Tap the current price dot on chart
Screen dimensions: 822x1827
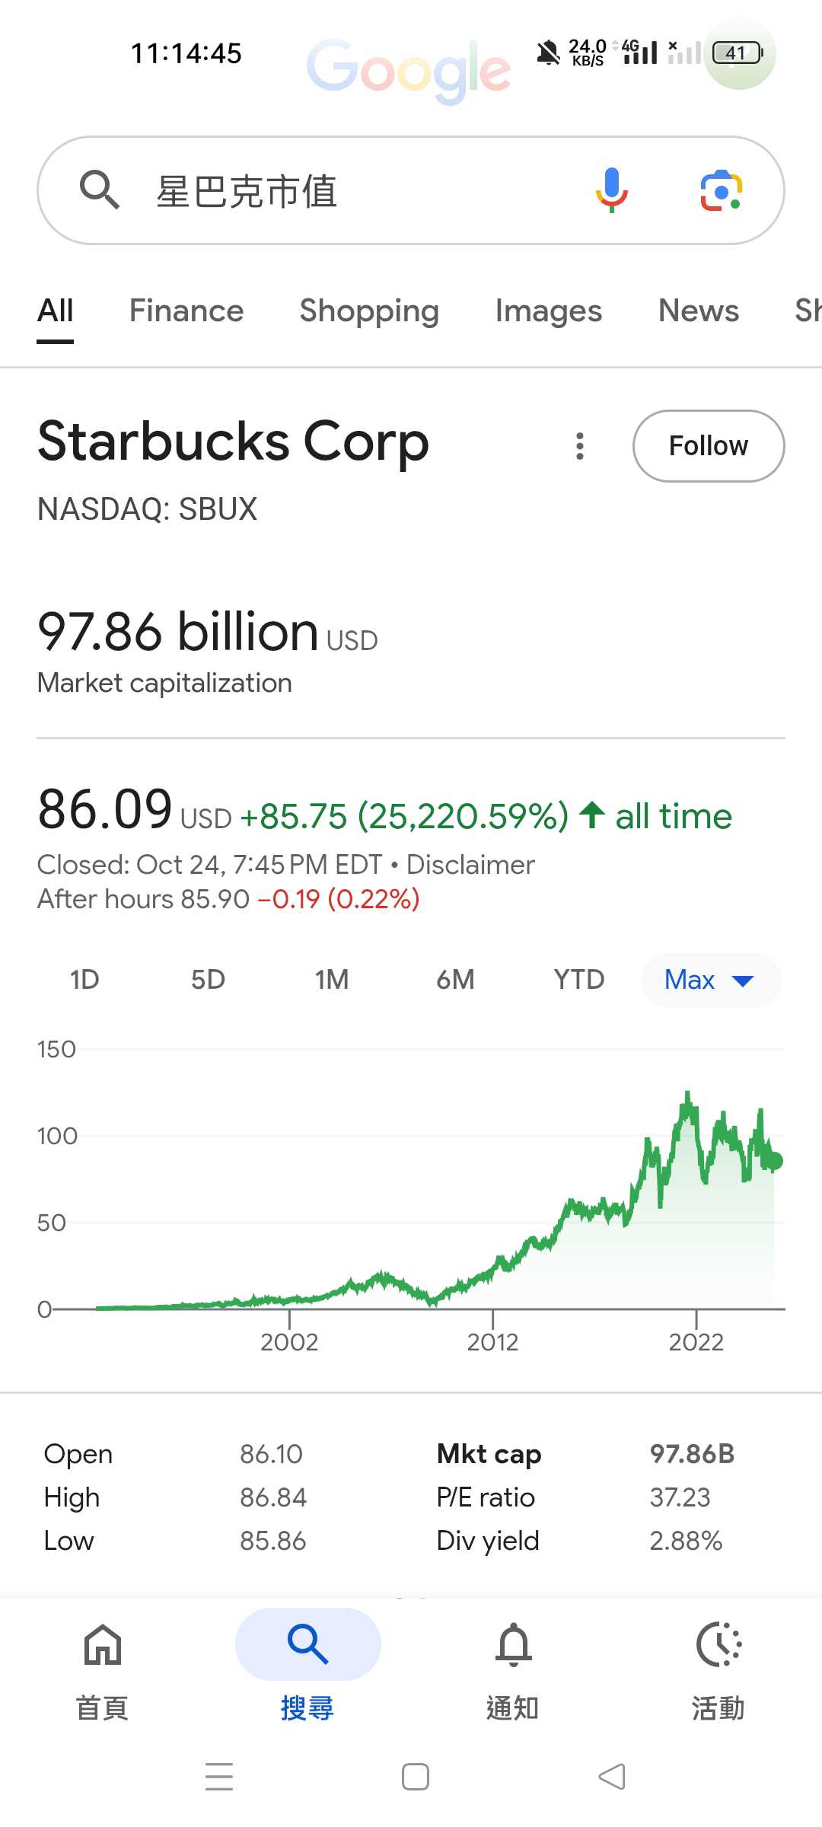coord(774,1161)
